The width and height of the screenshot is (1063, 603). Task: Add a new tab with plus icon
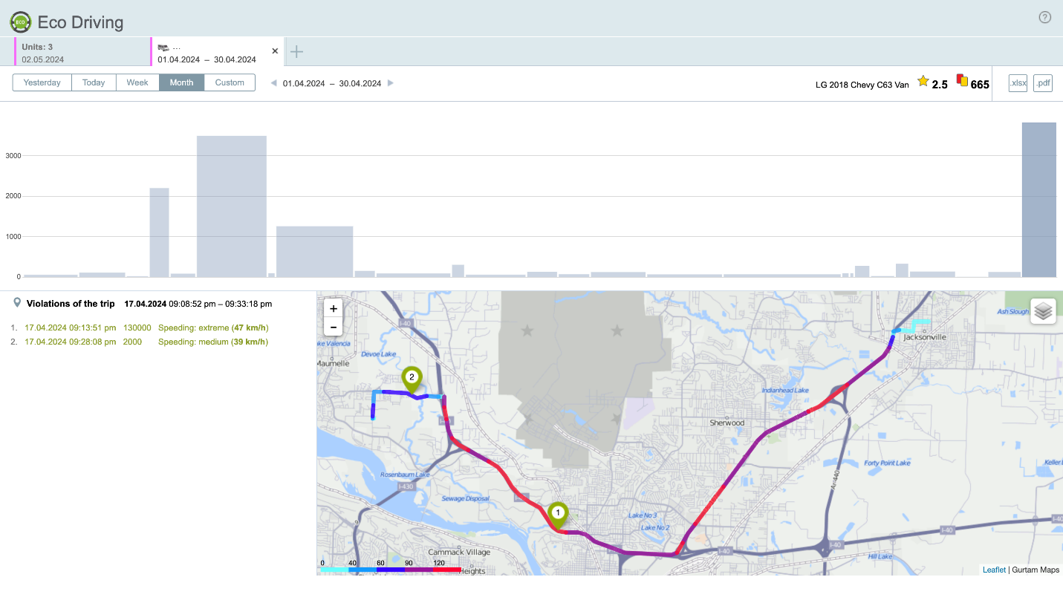click(x=296, y=51)
